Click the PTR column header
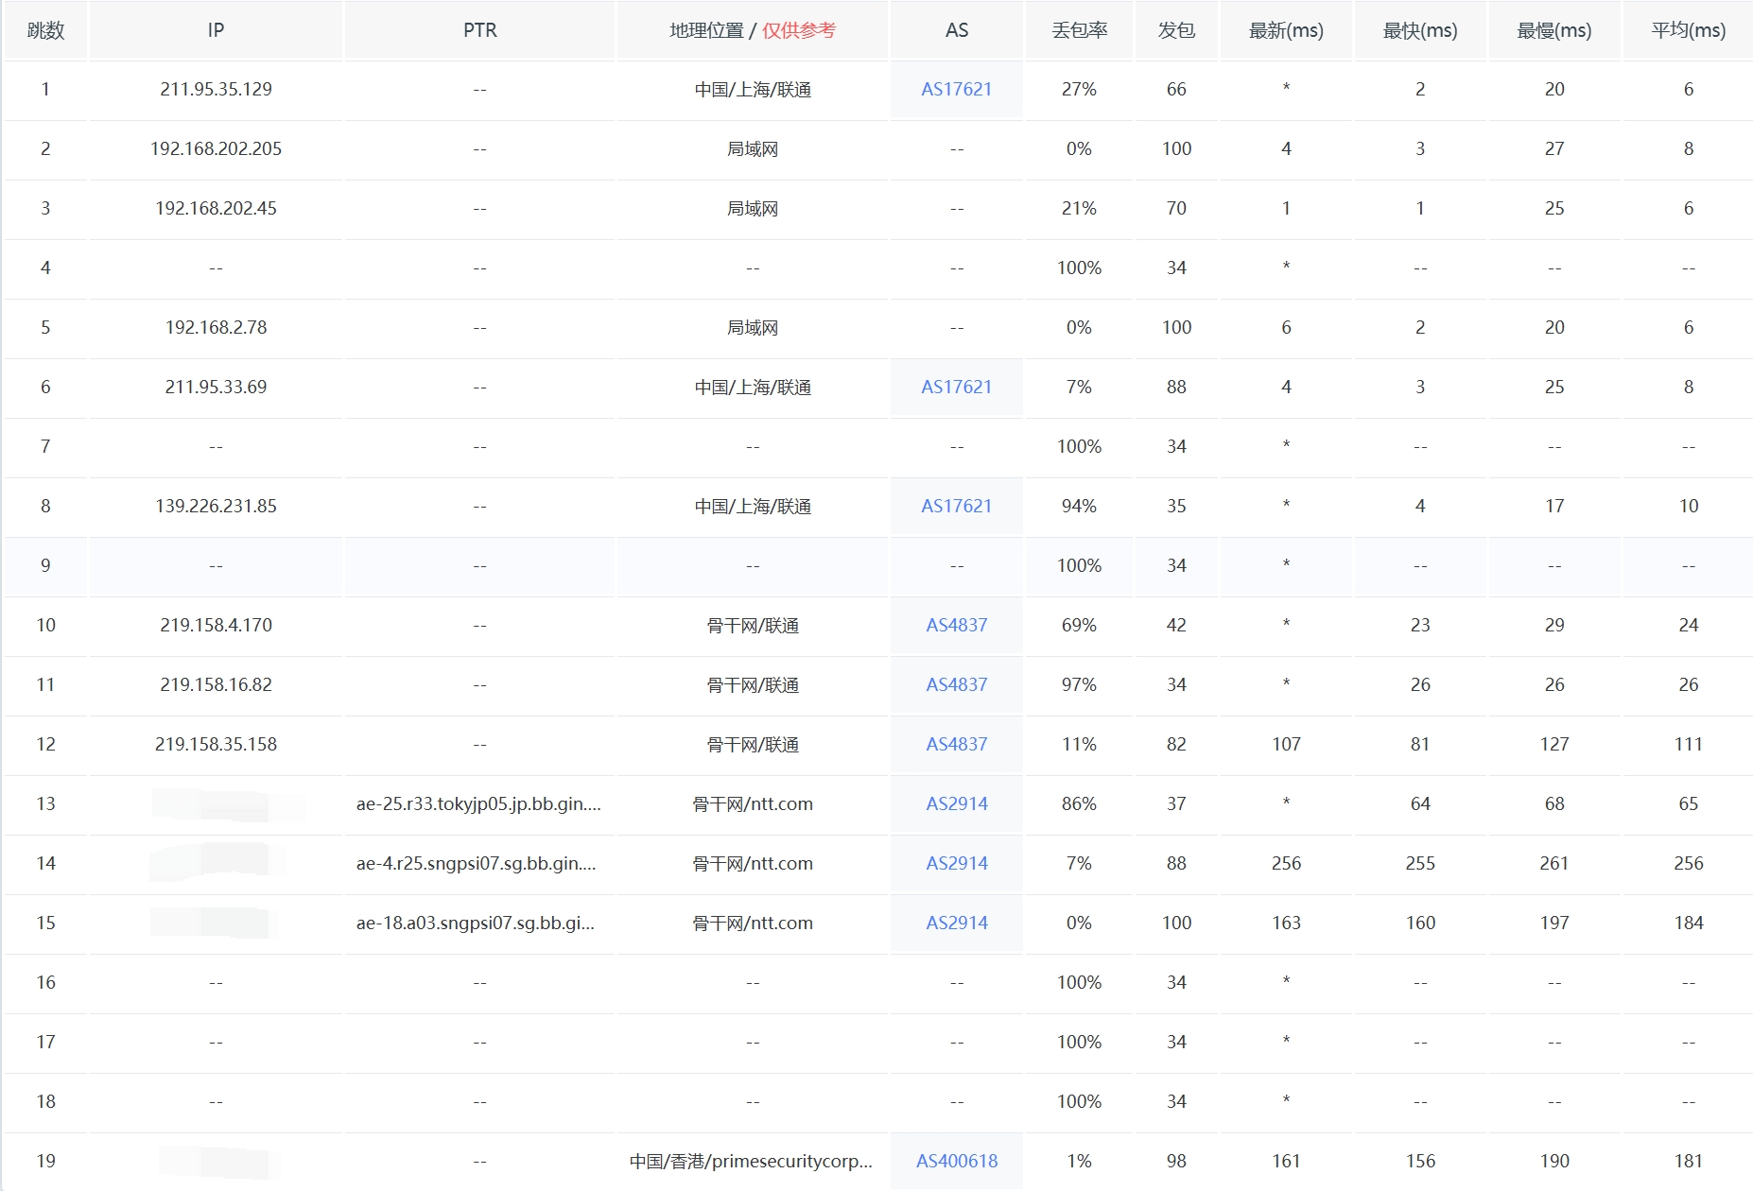This screenshot has height=1191, width=1753. pyautogui.click(x=479, y=30)
